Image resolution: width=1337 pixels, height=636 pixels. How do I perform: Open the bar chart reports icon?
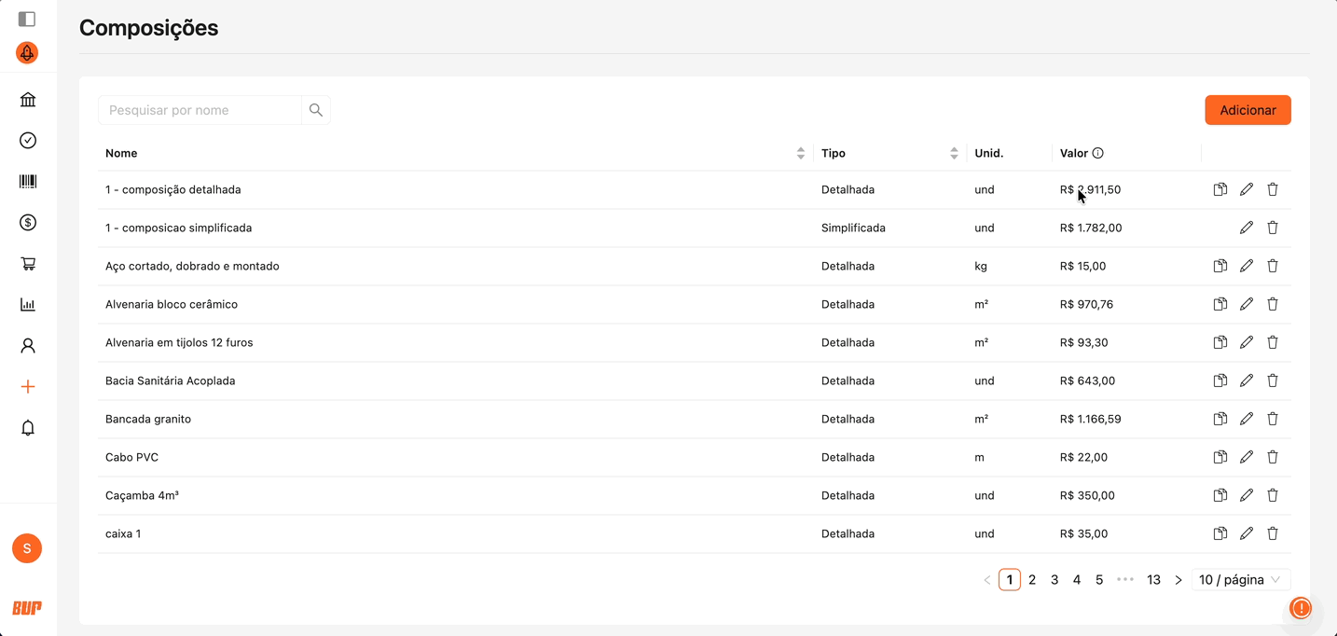pos(28,304)
